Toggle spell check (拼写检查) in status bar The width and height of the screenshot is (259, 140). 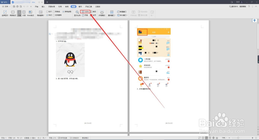[x=62, y=138]
